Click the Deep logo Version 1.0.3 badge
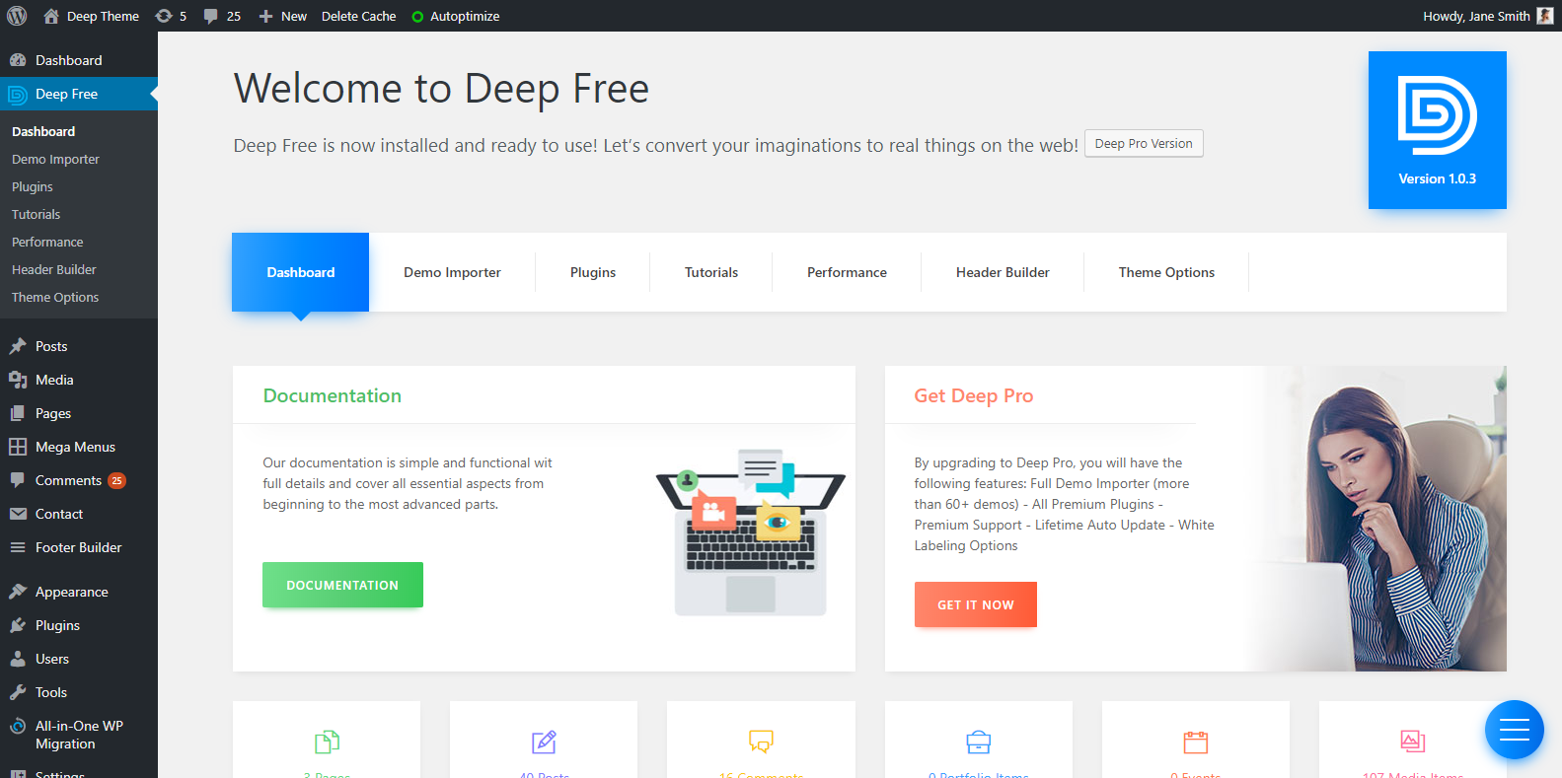1562x778 pixels. [x=1438, y=130]
